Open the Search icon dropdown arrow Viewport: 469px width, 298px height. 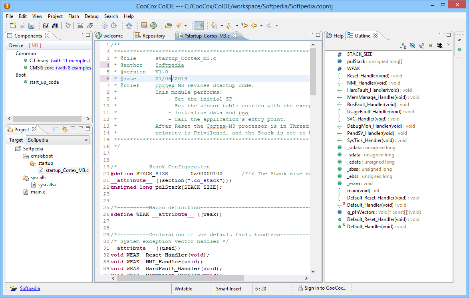pyautogui.click(x=185, y=26)
